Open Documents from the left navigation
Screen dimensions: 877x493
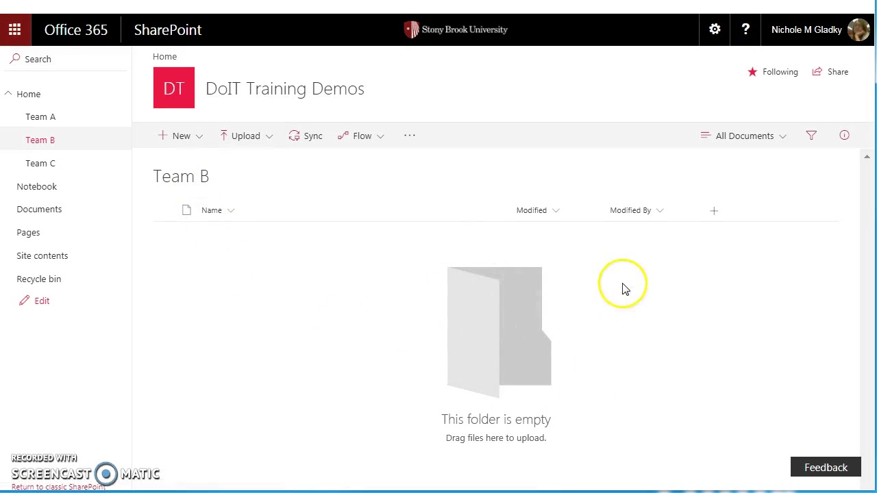(39, 209)
